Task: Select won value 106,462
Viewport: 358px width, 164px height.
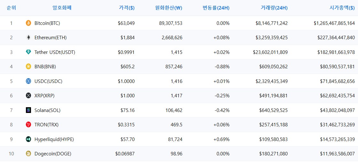Action: (174, 110)
